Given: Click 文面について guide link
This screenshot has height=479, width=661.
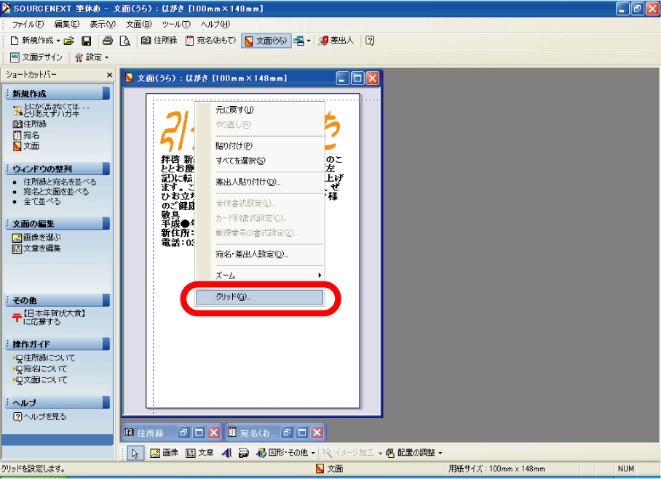Looking at the screenshot, I should 41,379.
